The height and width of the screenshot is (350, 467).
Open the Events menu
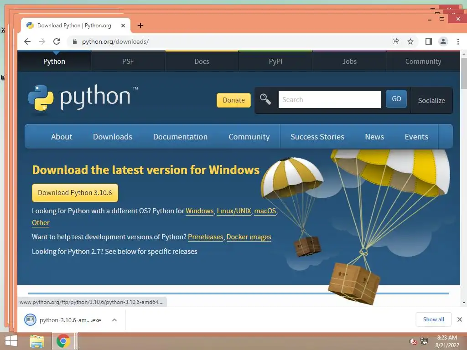(x=416, y=137)
